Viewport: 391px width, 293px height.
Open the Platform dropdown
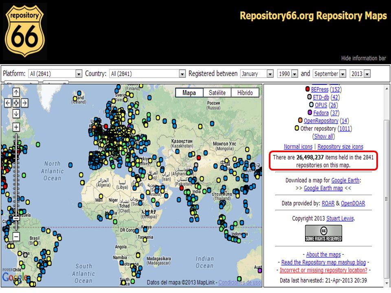[55, 74]
